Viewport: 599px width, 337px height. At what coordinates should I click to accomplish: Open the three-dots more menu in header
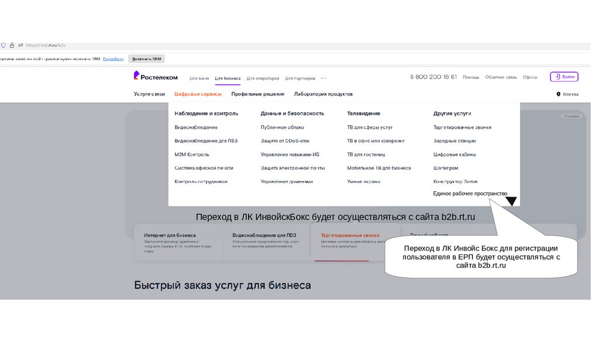323,78
